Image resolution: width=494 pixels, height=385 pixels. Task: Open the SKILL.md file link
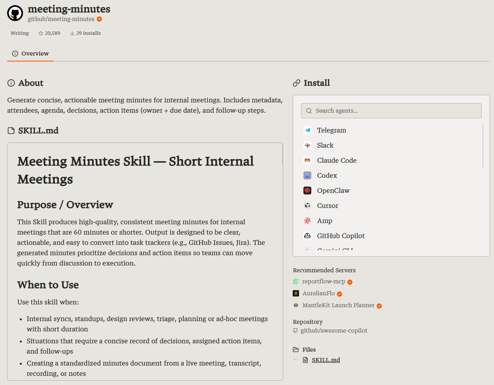point(326,360)
